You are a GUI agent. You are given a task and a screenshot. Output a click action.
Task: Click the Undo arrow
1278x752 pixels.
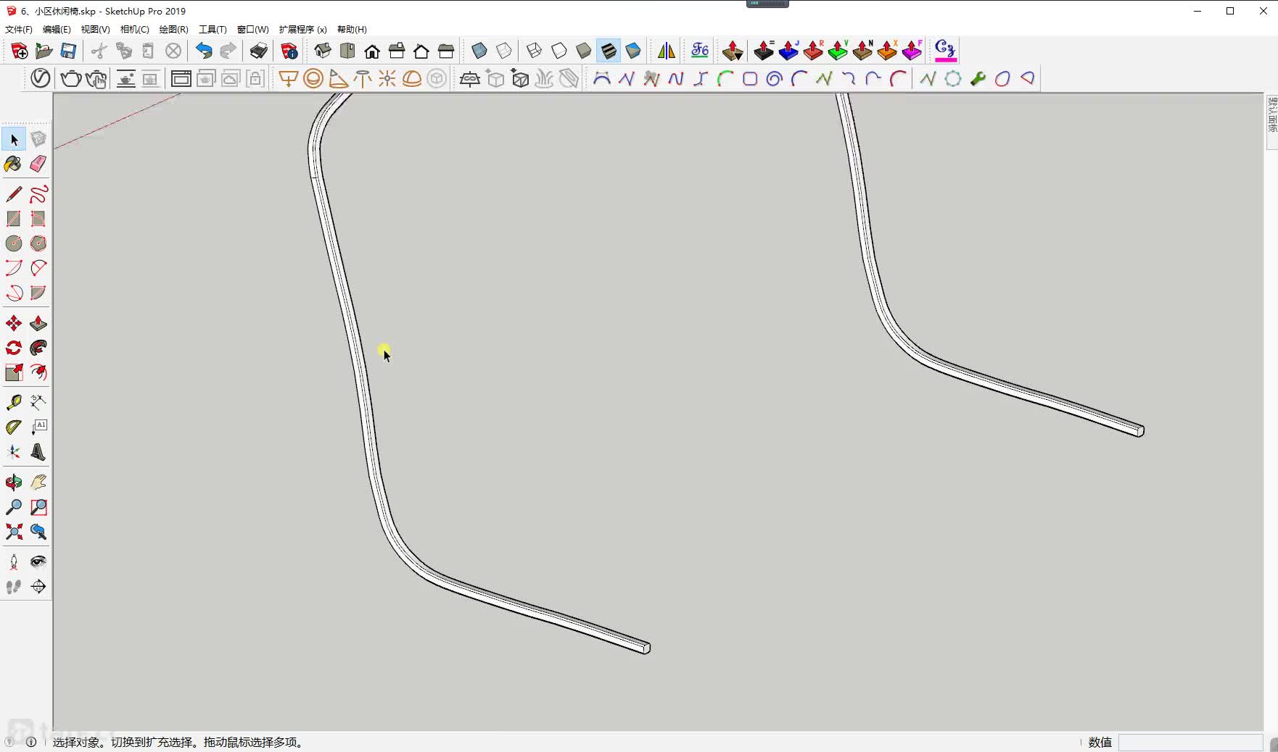[204, 51]
